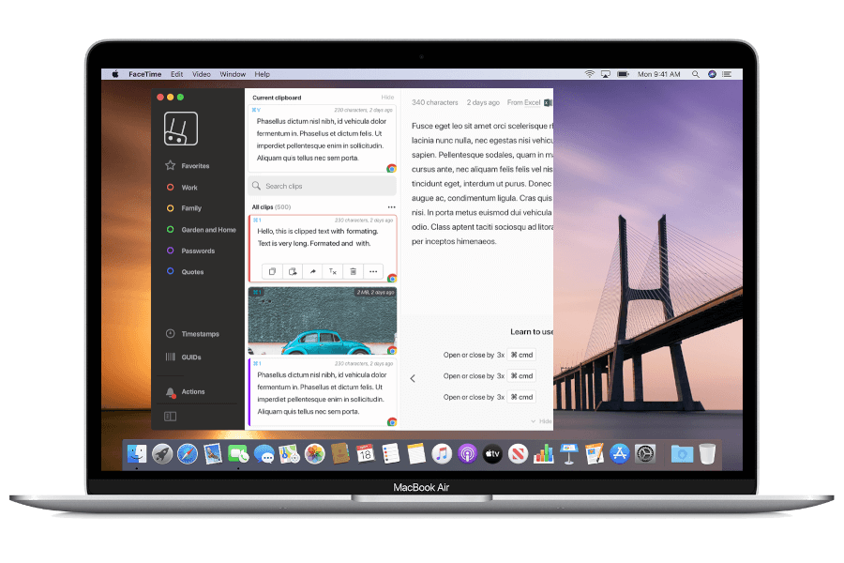The image size is (844, 563).
Task: Copy the selected clip with copy icon
Action: 272,271
